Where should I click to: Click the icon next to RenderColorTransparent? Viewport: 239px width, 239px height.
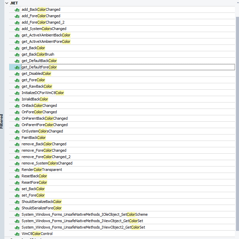point(17,170)
